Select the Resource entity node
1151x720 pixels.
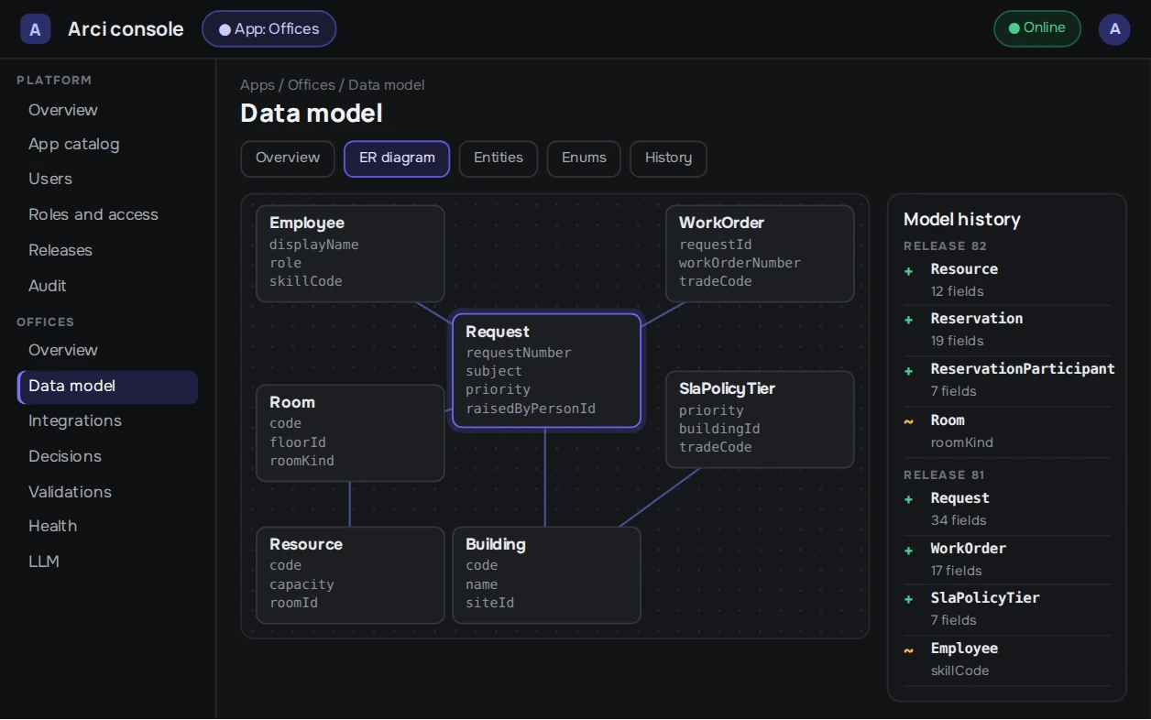tap(350, 575)
